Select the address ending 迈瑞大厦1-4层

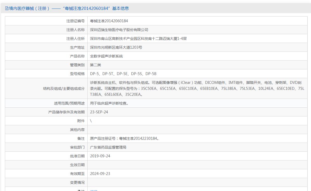(138, 39)
